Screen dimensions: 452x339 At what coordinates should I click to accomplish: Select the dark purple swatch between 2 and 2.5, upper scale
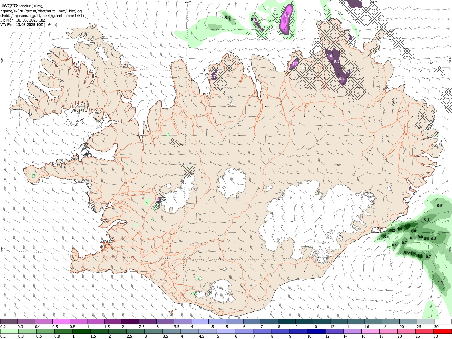tap(130, 321)
